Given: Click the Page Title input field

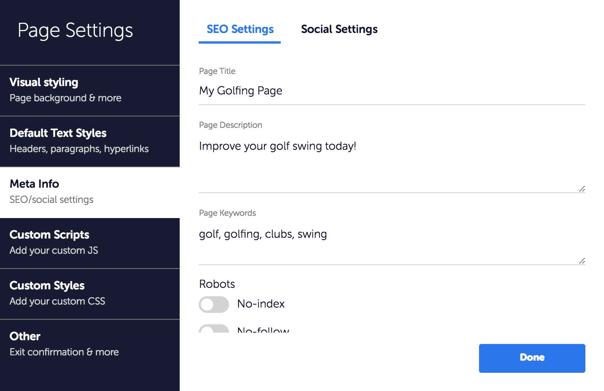Looking at the screenshot, I should 391,91.
